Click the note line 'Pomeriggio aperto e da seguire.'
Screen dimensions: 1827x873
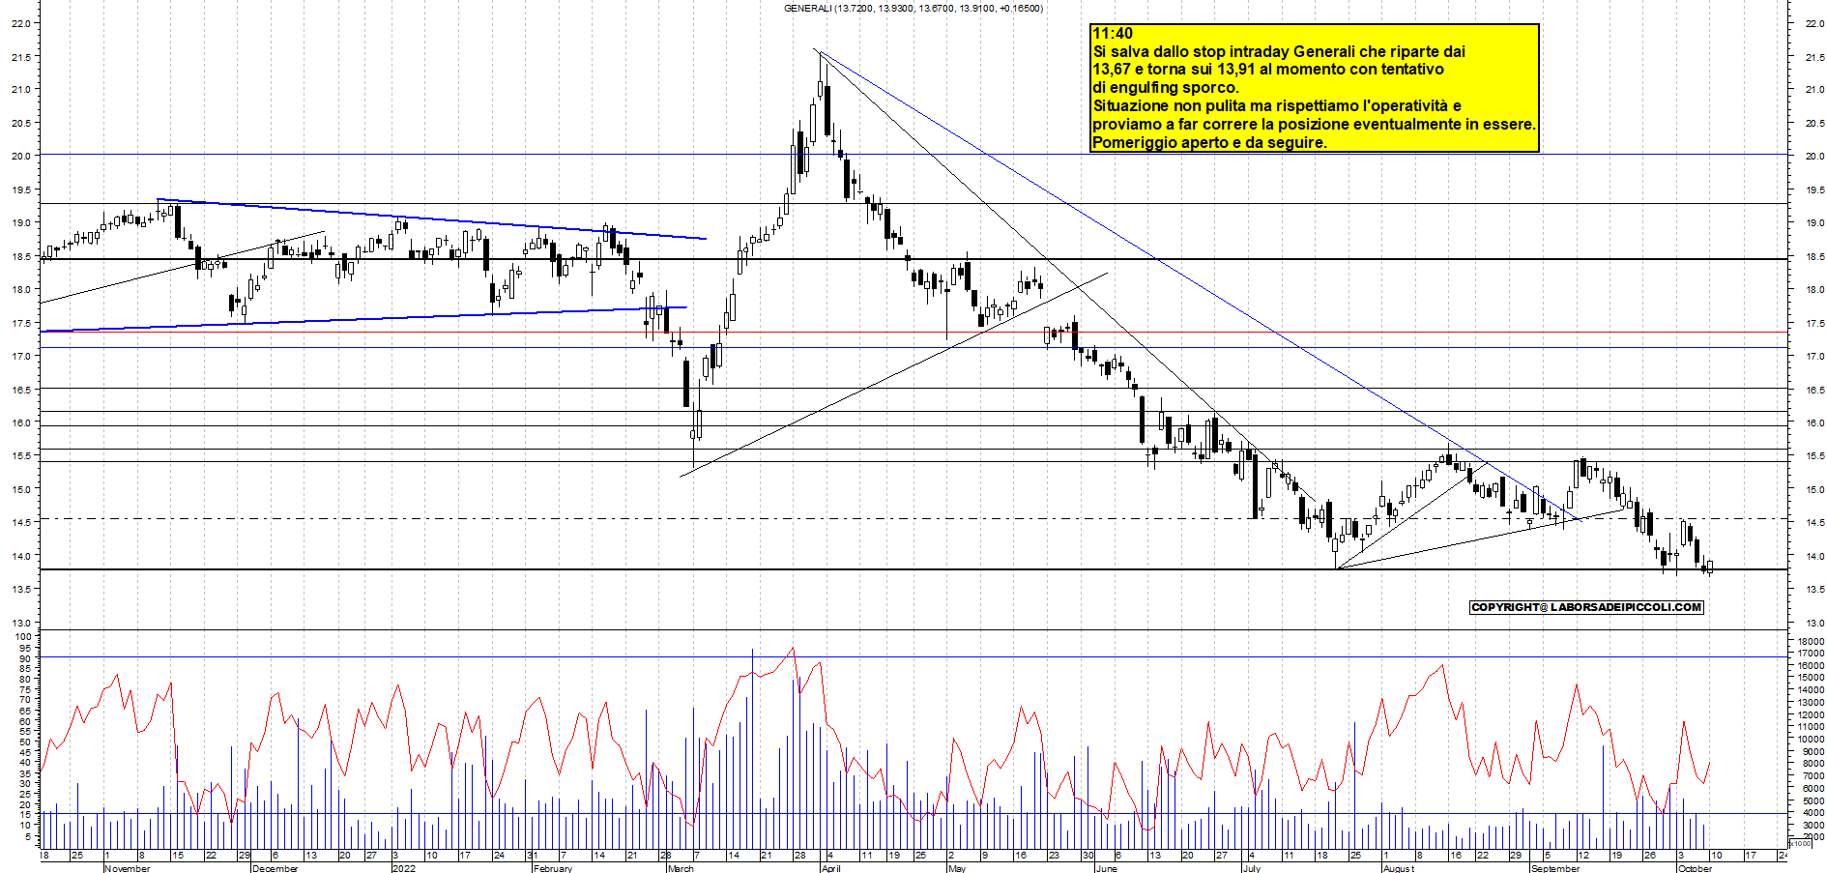(x=1209, y=143)
